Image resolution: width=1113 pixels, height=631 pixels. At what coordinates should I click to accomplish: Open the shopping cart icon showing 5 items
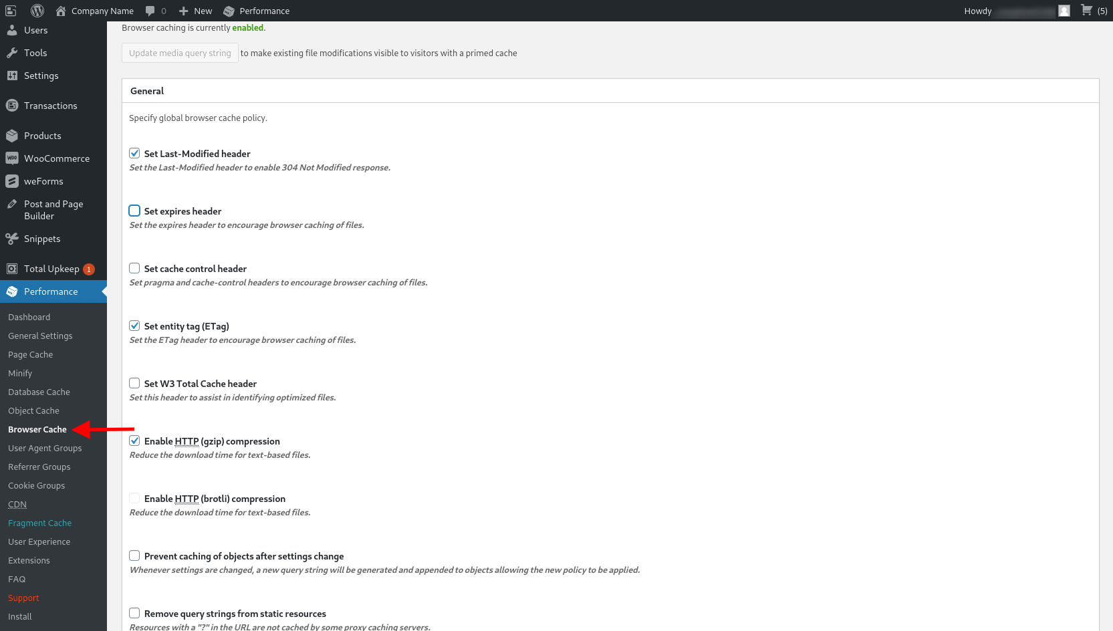pyautogui.click(x=1085, y=11)
